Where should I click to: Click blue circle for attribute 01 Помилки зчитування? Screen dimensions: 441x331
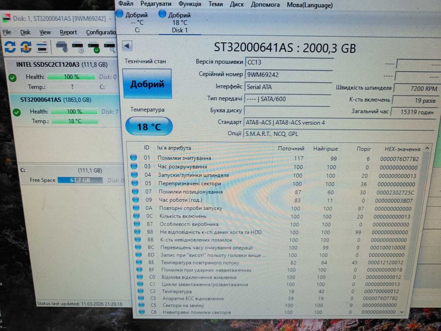(x=134, y=157)
